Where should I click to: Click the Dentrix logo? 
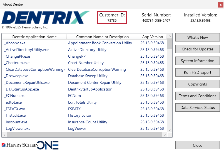pyautogui.click(x=45, y=17)
